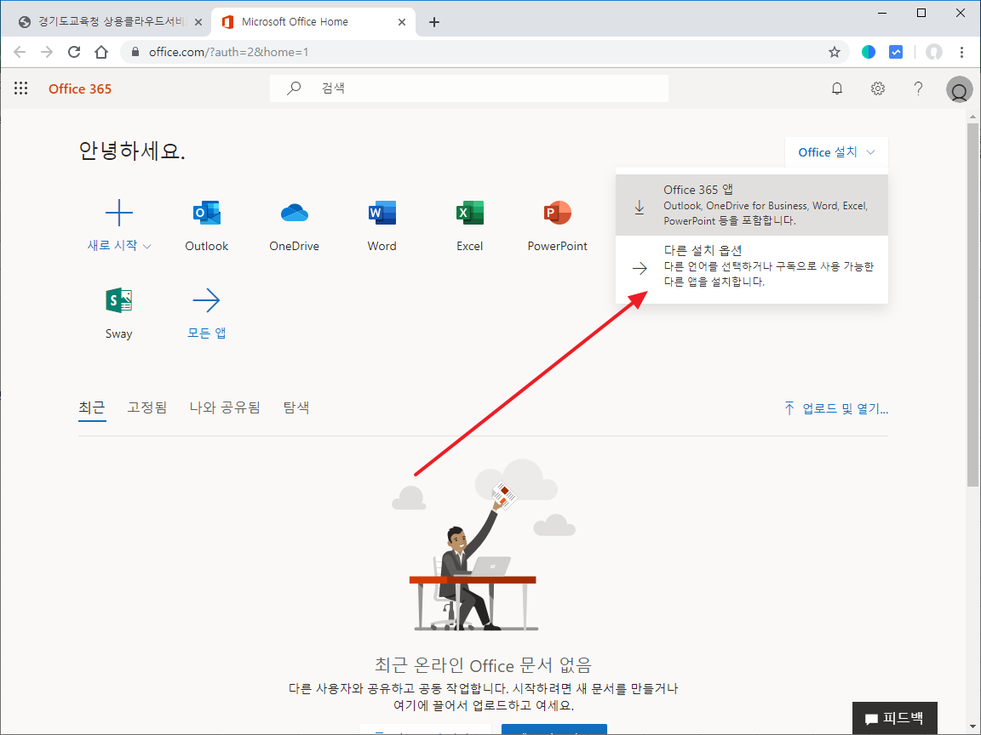Go to browser home page
The width and height of the screenshot is (981, 735).
point(101,52)
